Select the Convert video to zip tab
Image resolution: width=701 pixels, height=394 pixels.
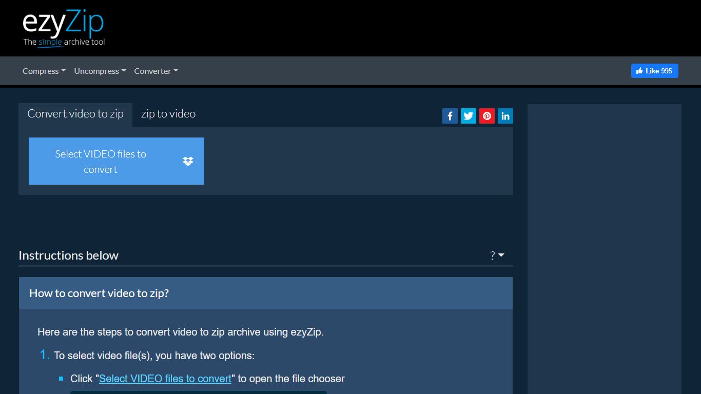tap(75, 114)
